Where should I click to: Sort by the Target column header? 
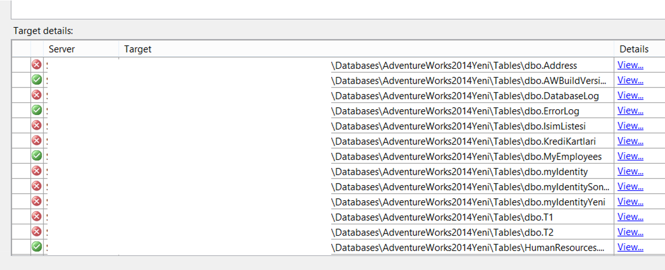point(366,49)
